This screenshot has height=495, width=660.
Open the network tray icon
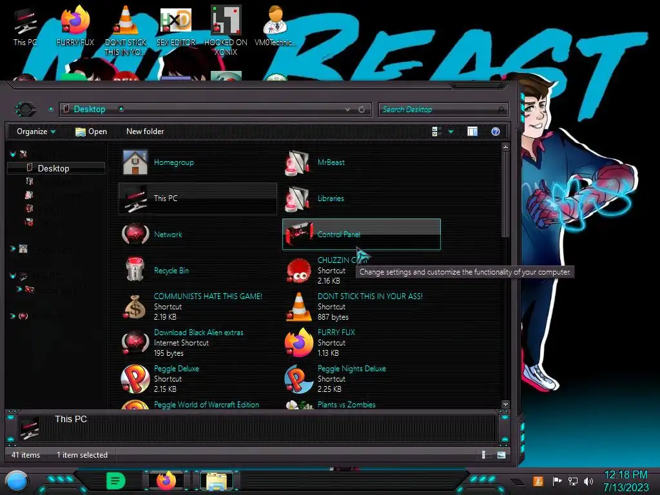pos(572,481)
